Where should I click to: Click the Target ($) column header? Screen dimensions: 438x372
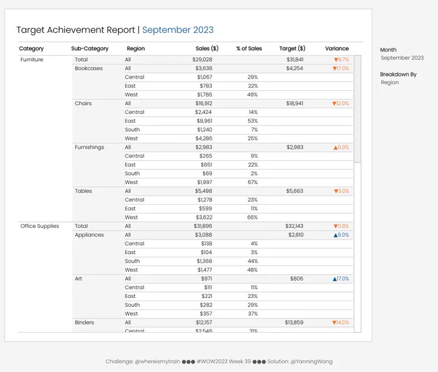tap(292, 48)
